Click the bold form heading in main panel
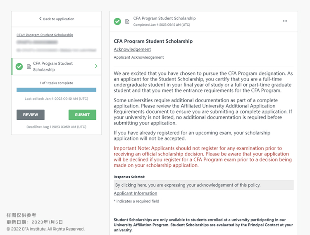Viewport: 310px width, 235px height. tap(153, 41)
